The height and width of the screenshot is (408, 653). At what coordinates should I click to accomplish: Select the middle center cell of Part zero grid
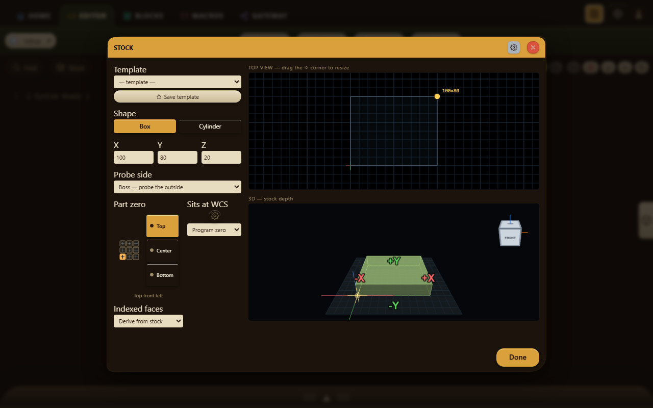click(x=129, y=250)
